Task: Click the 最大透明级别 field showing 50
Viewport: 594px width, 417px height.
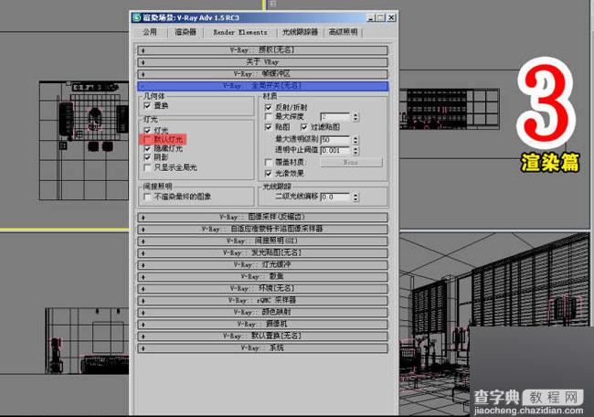Action: (x=335, y=140)
